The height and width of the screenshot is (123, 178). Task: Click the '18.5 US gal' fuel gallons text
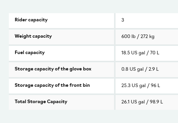coord(133,53)
